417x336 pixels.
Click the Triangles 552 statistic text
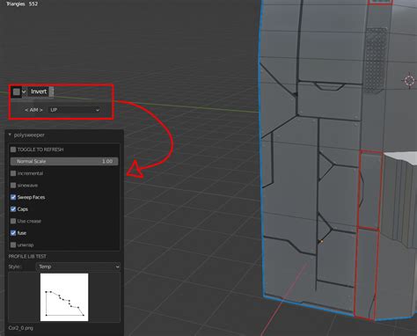pyautogui.click(x=22, y=4)
